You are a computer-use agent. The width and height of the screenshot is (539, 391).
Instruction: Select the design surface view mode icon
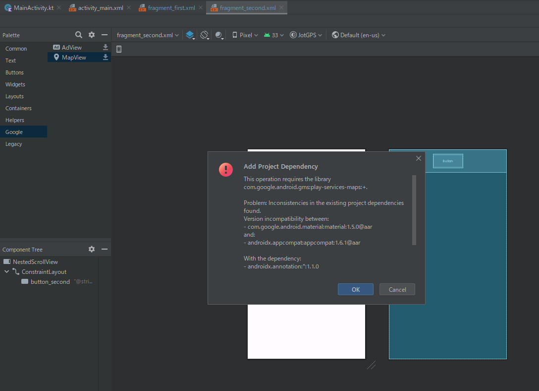coord(190,35)
